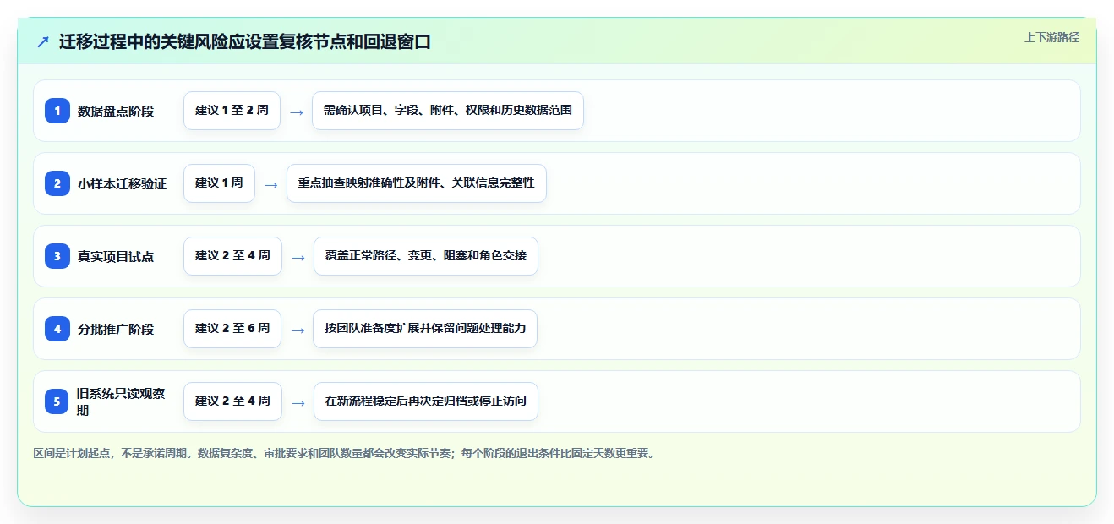Click the 覆盖正常路径、变更、阻塞和角色交接 box
The image size is (1114, 524).
pos(425,256)
